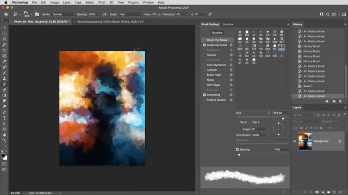
Task: Open the Apple menu
Action: pyautogui.click(x=6, y=2)
